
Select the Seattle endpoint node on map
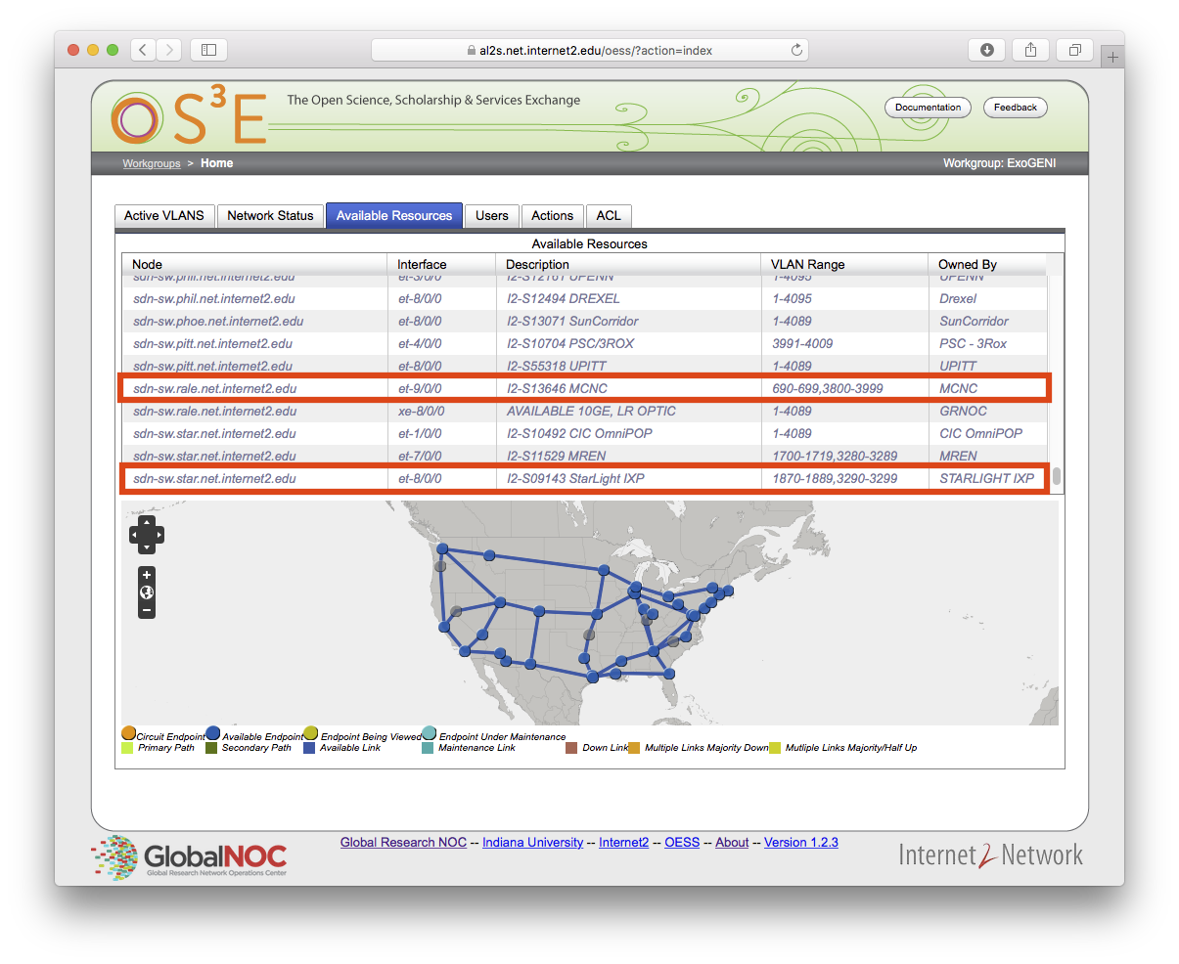pos(442,549)
